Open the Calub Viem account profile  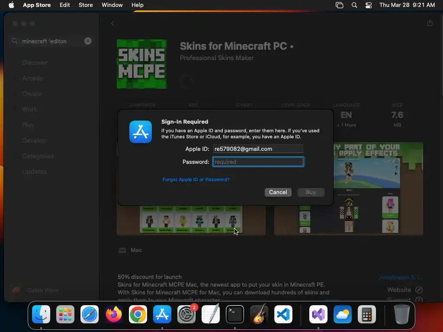click(35, 290)
